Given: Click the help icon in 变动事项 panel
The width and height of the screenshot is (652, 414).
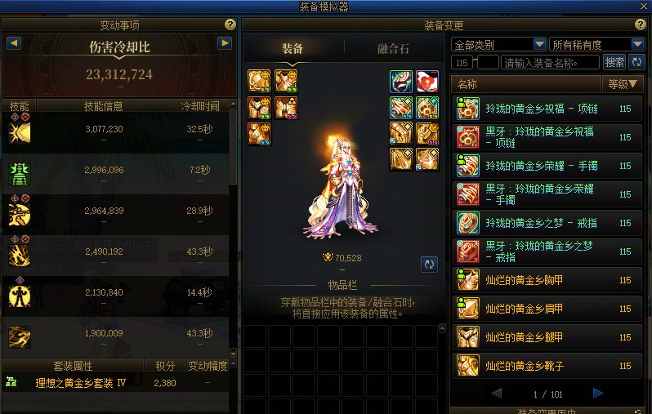Looking at the screenshot, I should [230, 24].
